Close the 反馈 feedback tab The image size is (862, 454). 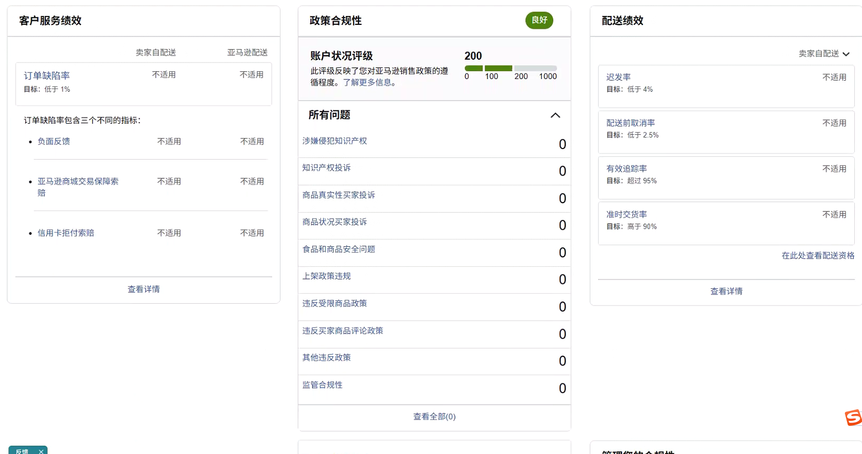coord(41,451)
